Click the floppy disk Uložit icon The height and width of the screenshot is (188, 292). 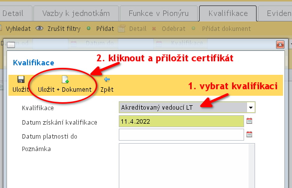point(21,79)
